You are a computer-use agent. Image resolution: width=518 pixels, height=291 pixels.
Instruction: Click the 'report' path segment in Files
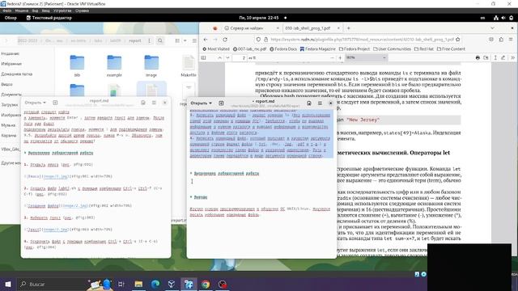click(135, 40)
